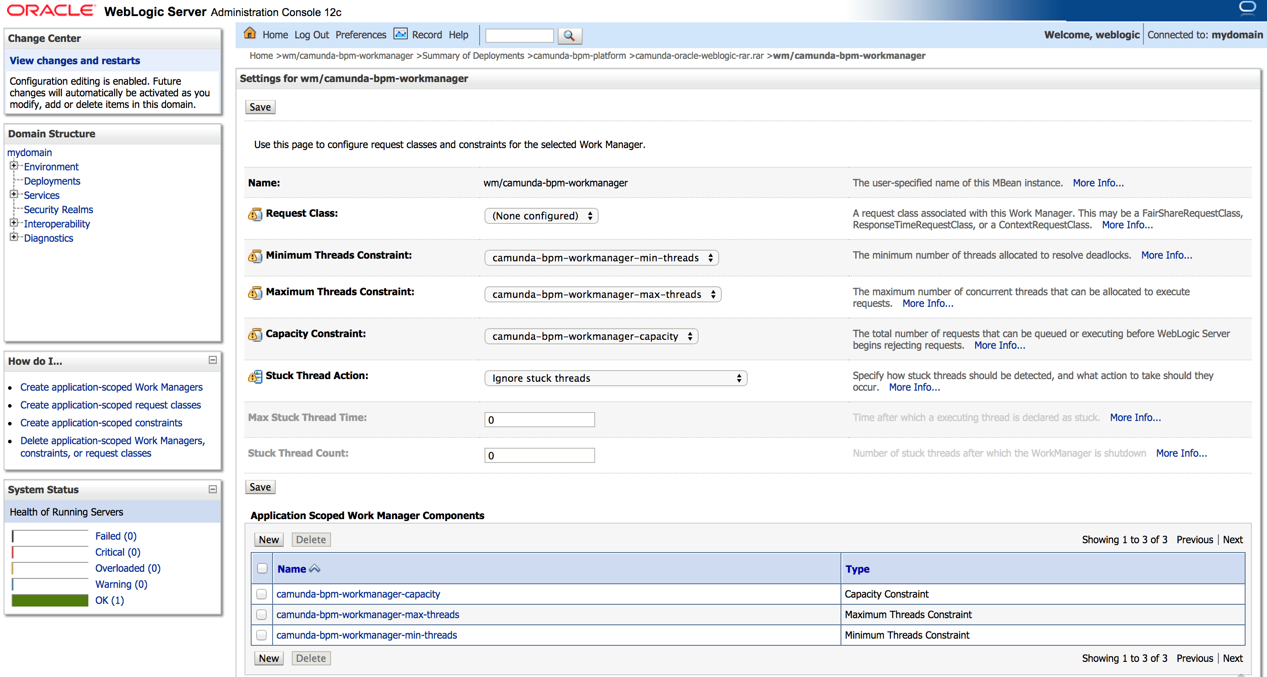Screen dimensions: 1267x677
Task: Open Delete application-scoped Work Managers link
Action: [x=112, y=447]
